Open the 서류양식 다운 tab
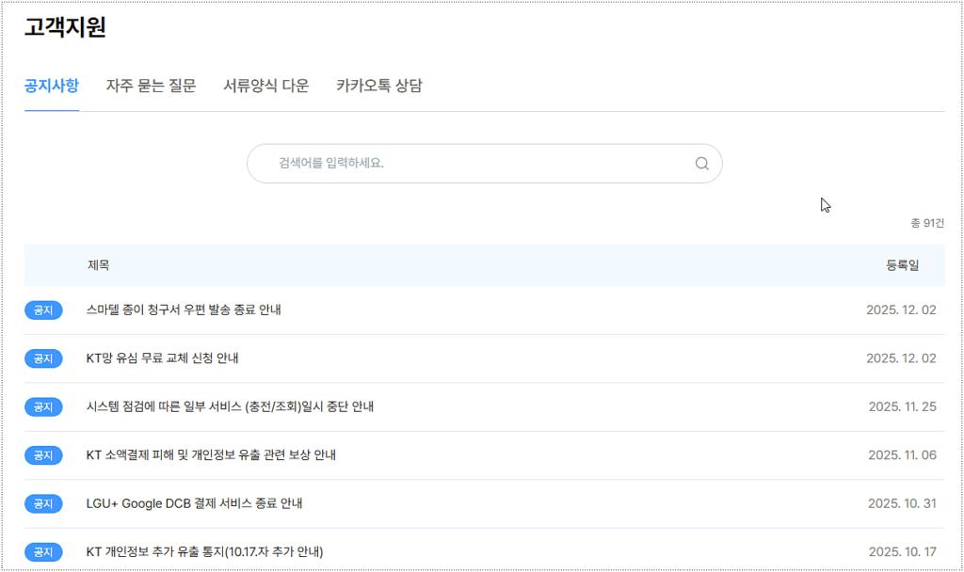 265,86
